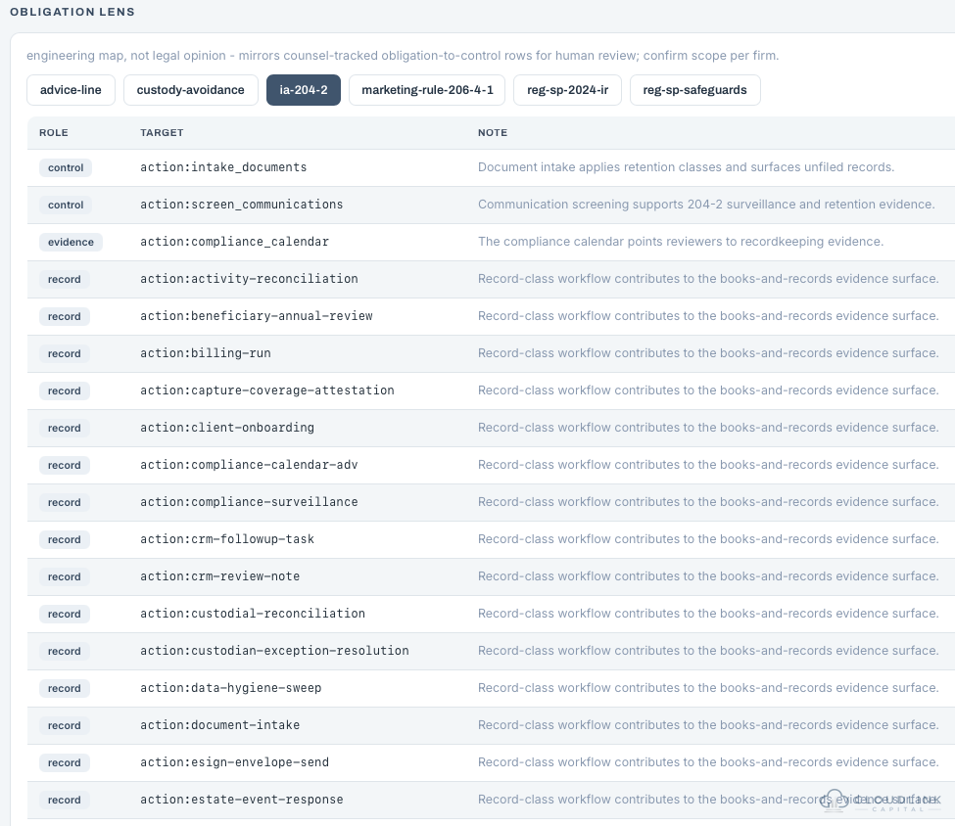Select the advice-line obligation tab
This screenshot has width=955, height=826.
click(x=71, y=90)
